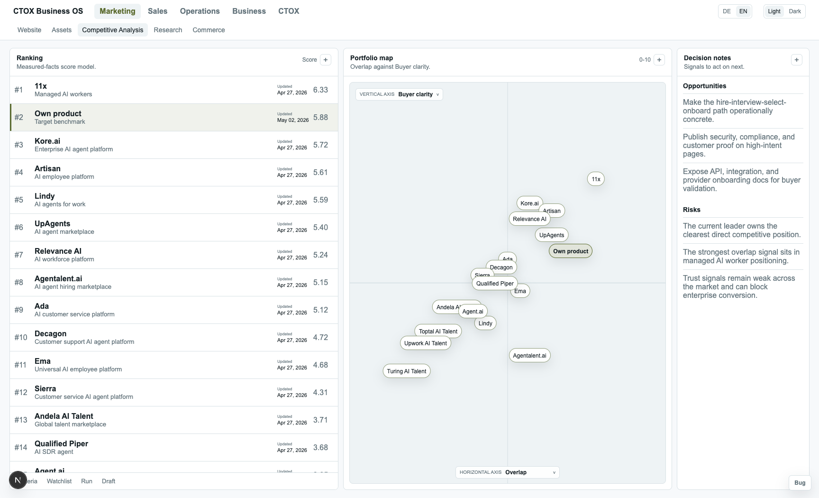Click the plus icon in Decision notes
This screenshot has height=498, width=819.
(x=797, y=60)
